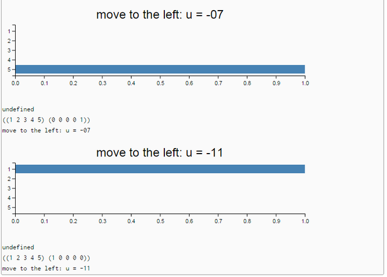Click the blue bar for category 5
The width and height of the screenshot is (387, 277).
pyautogui.click(x=160, y=70)
